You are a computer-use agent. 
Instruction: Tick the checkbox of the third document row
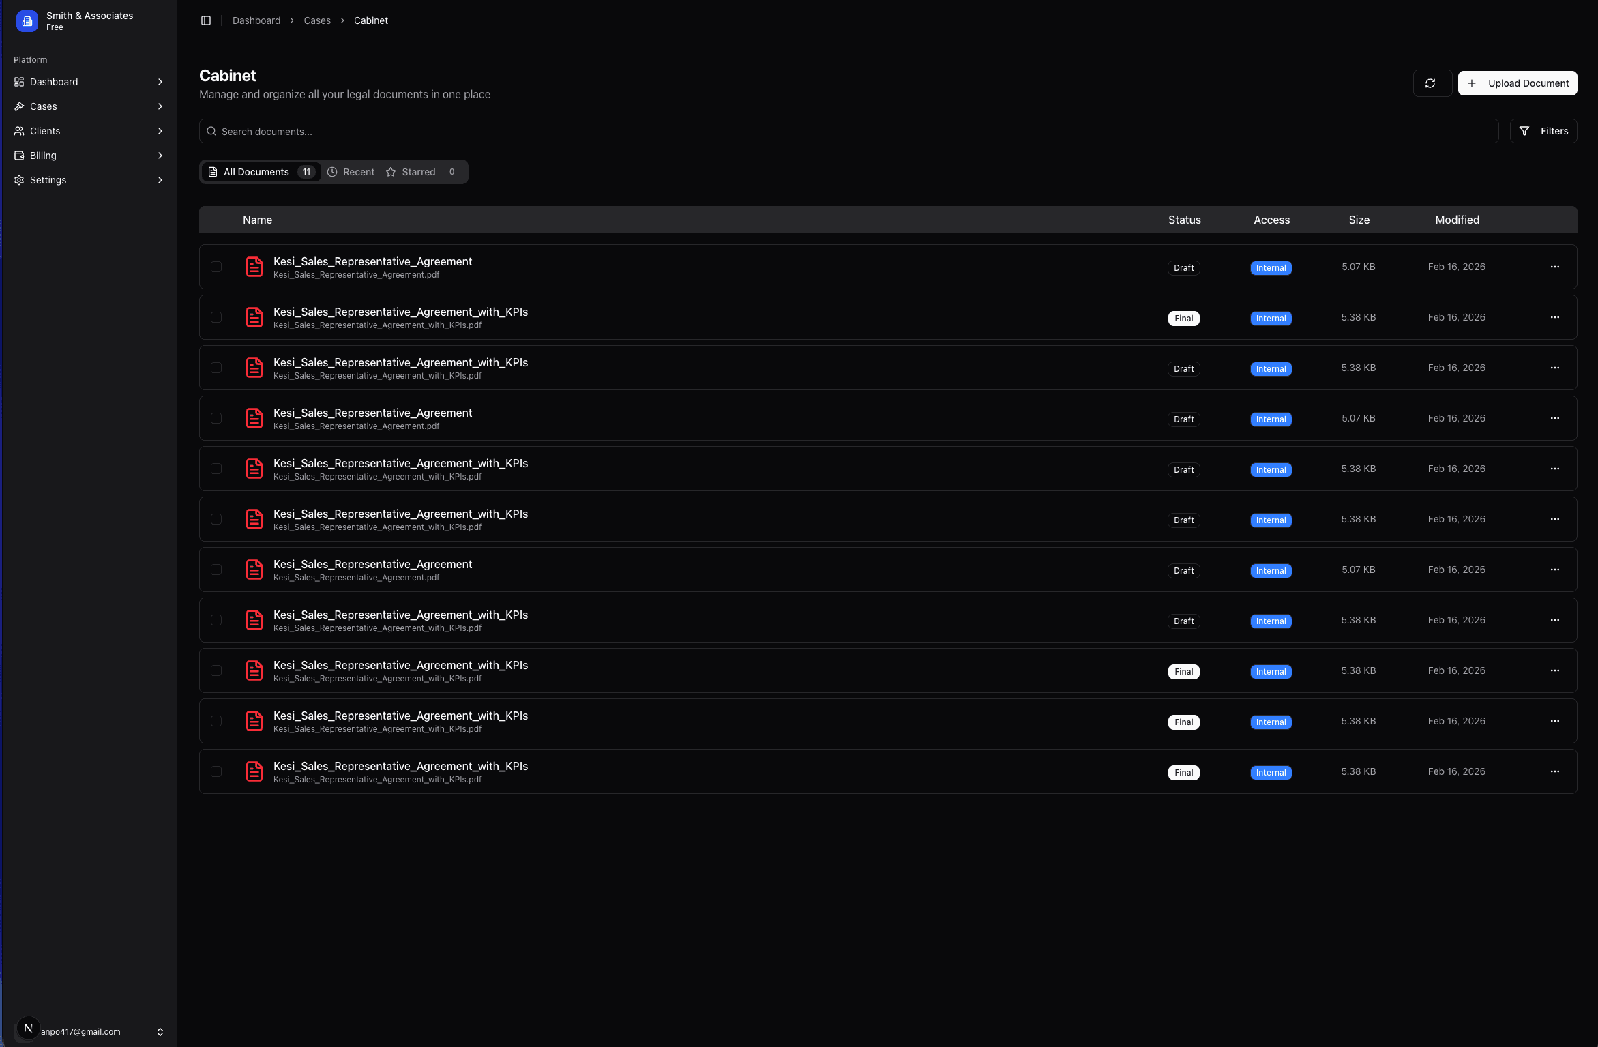click(216, 368)
